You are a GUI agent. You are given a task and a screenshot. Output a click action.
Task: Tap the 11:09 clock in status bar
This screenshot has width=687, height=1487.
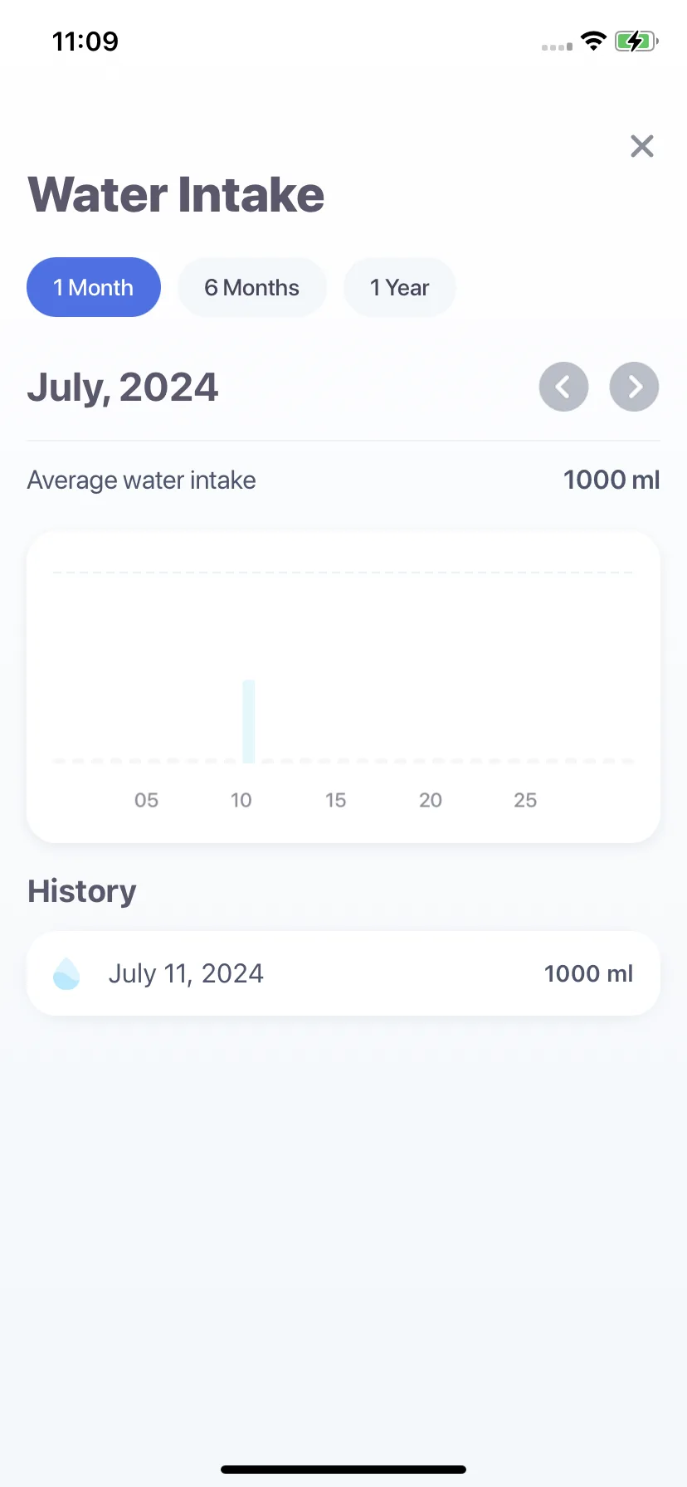tap(85, 41)
